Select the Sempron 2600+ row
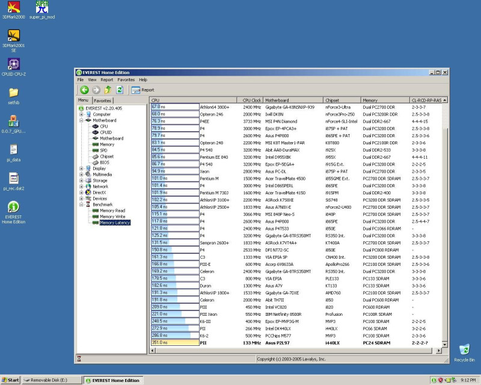Screen dimensions: 481x385 click(x=296, y=243)
